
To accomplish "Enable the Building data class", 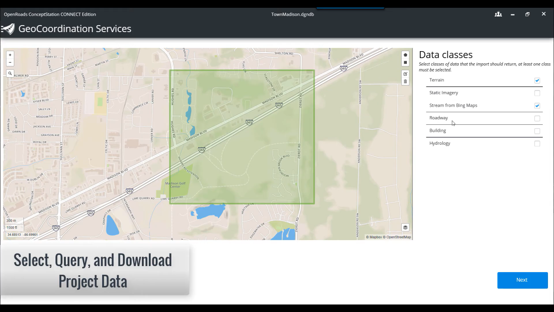I will tap(537, 131).
